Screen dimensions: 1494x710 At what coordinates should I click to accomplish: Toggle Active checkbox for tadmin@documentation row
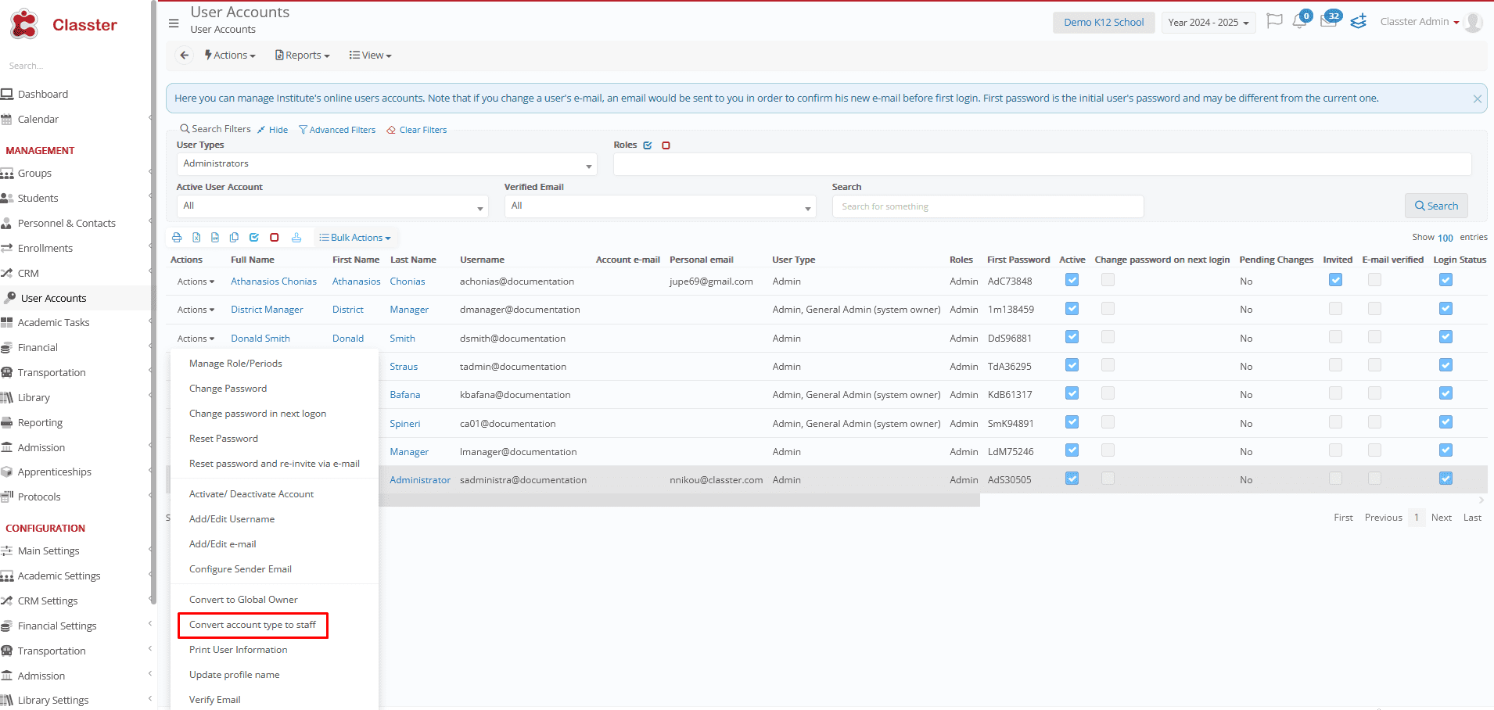pyautogui.click(x=1072, y=365)
